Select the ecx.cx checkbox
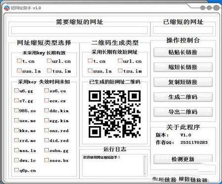This screenshot has width=222, height=184. click(x=46, y=100)
